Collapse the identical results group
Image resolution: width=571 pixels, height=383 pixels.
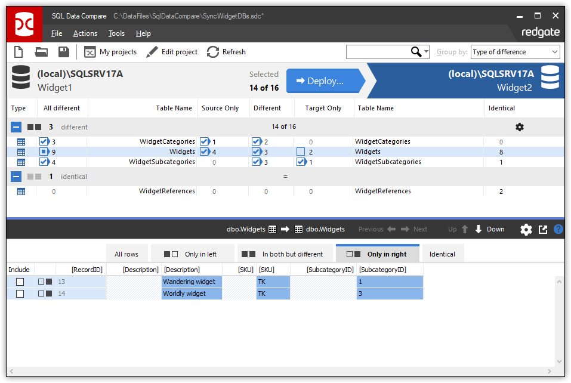click(x=15, y=176)
